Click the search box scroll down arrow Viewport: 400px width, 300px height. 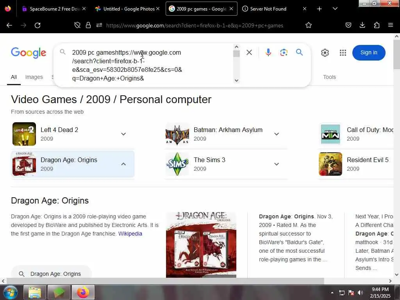point(236,80)
